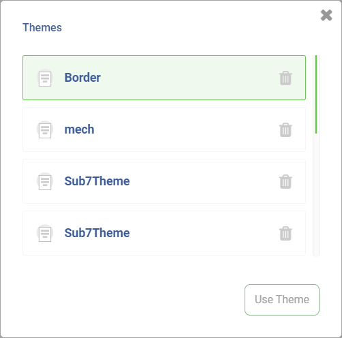Screen dimensions: 342x338
Task: Click the scrollbar track below the green thumb
Action: click(x=316, y=195)
